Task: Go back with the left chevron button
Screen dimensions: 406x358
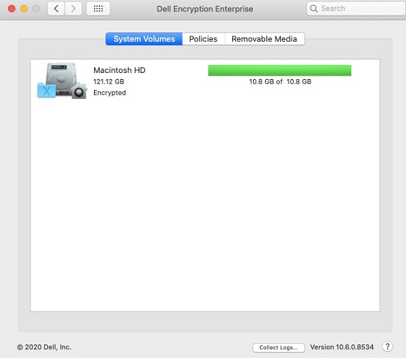Action: [56, 9]
